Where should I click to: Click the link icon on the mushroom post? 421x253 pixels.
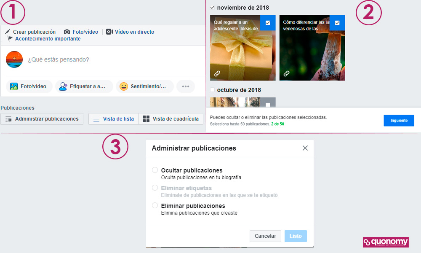click(286, 73)
